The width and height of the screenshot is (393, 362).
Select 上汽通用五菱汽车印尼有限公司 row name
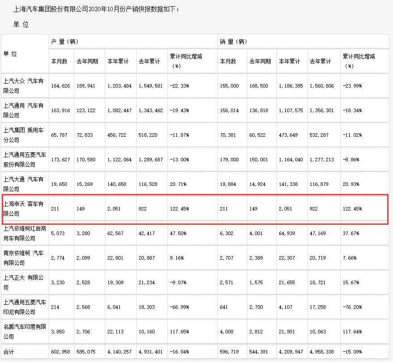[25, 307]
